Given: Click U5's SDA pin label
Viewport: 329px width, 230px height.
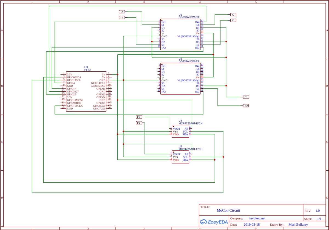Looking at the screenshot, I should click(186, 160).
